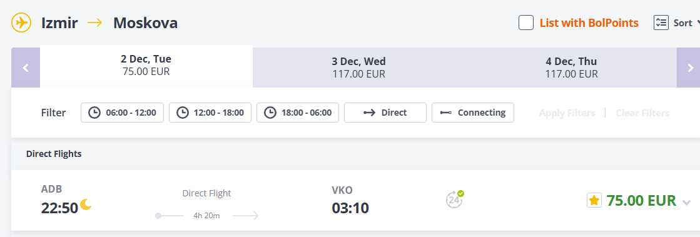The width and height of the screenshot is (700, 237).
Task: Toggle the 12:00 - 18:00 time filter
Action: tap(210, 113)
